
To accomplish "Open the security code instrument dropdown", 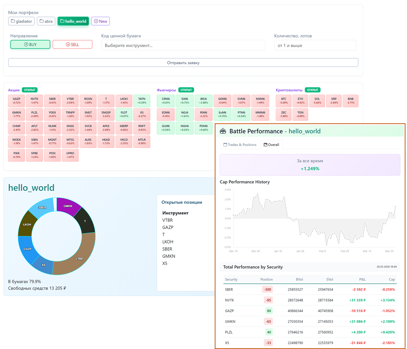I will point(183,46).
